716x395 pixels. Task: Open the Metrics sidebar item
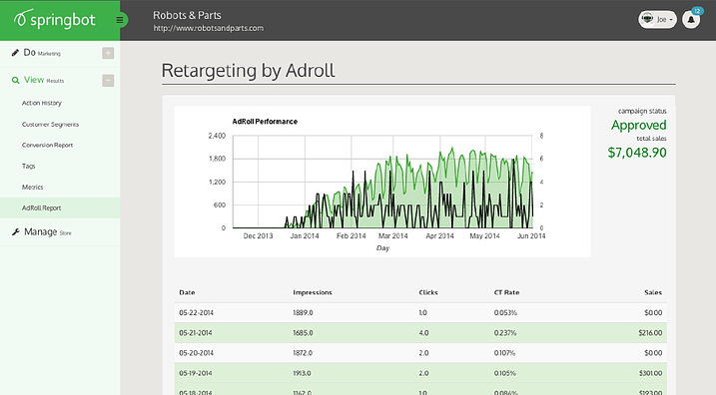[x=32, y=187]
